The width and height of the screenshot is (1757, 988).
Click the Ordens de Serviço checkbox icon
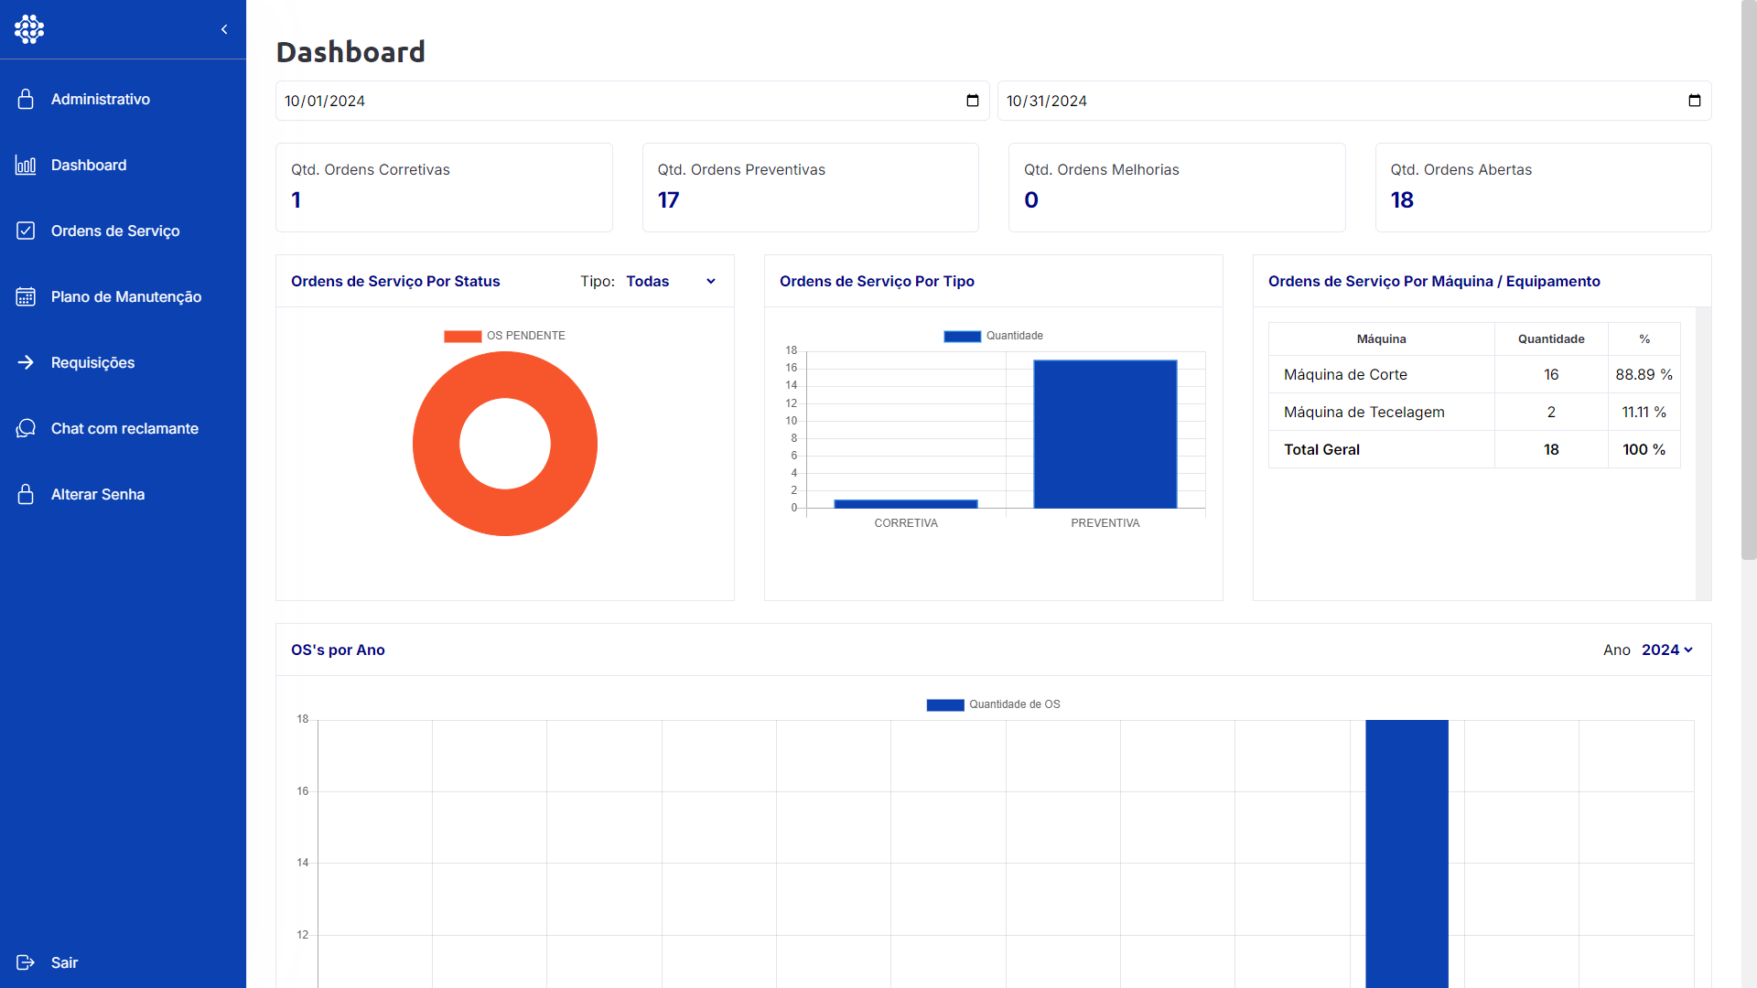coord(26,231)
